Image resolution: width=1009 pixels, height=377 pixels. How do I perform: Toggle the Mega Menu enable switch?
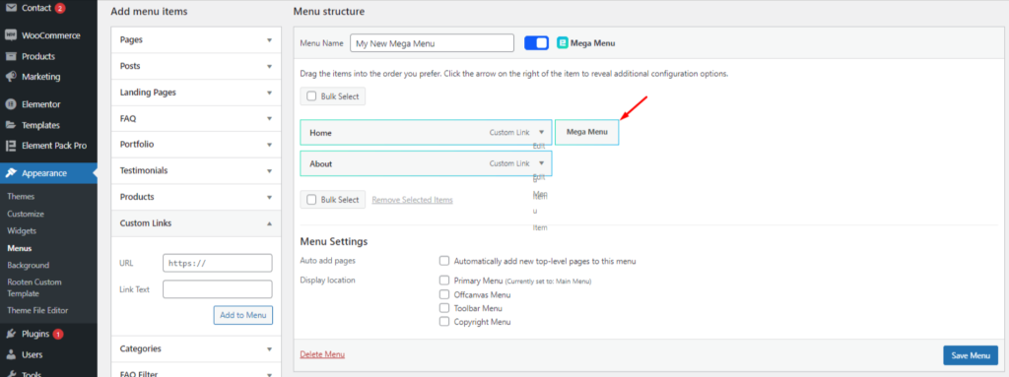click(x=536, y=43)
